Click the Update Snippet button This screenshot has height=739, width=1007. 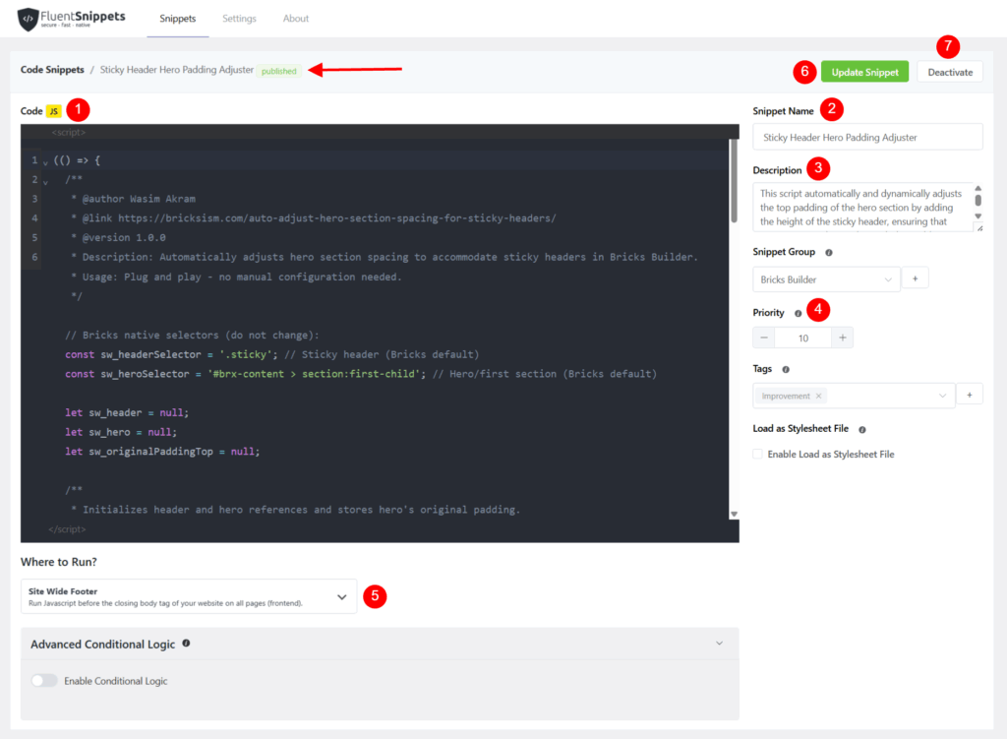[x=864, y=72]
